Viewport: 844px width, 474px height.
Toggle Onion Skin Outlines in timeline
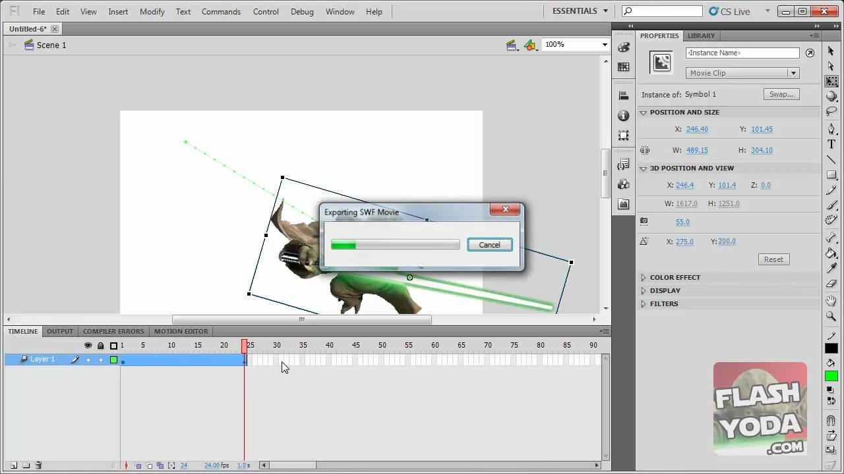tap(149, 465)
